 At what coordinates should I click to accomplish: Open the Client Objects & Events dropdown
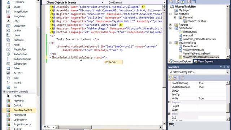click(103, 3)
